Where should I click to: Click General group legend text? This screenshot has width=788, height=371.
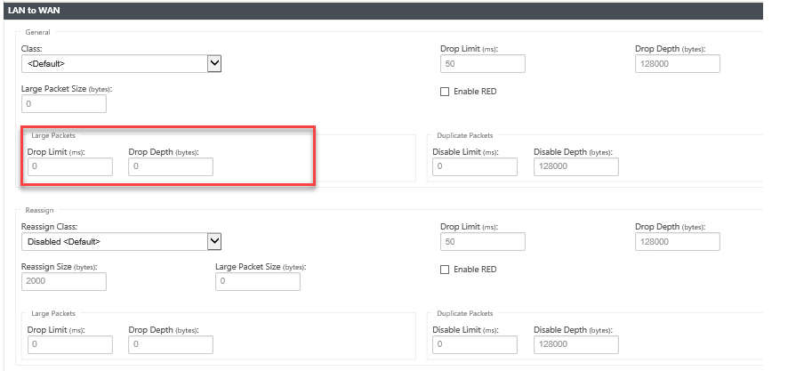[37, 32]
